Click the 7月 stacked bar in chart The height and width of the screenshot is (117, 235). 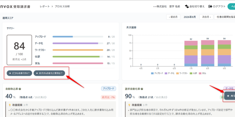pyautogui.click(x=191, y=54)
